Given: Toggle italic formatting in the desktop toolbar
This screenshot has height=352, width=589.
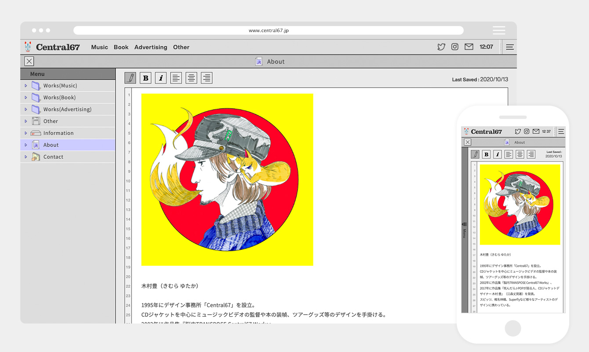Looking at the screenshot, I should [x=161, y=78].
